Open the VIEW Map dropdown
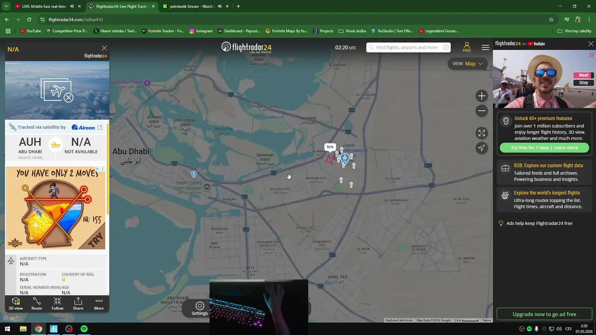Image resolution: width=596 pixels, height=335 pixels. coord(467,64)
